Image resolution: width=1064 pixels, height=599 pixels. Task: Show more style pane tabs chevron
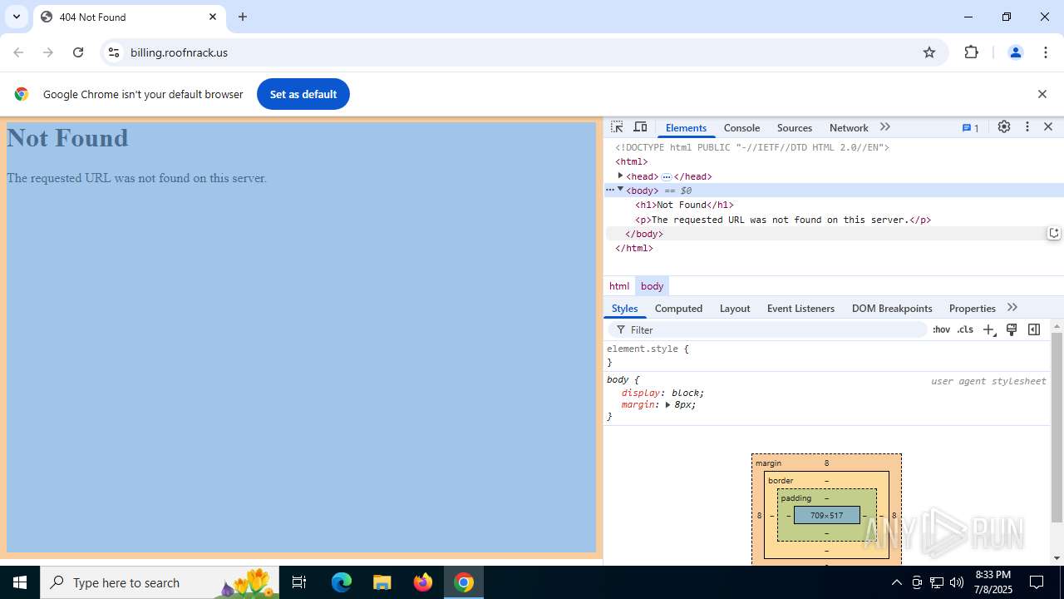point(1012,308)
